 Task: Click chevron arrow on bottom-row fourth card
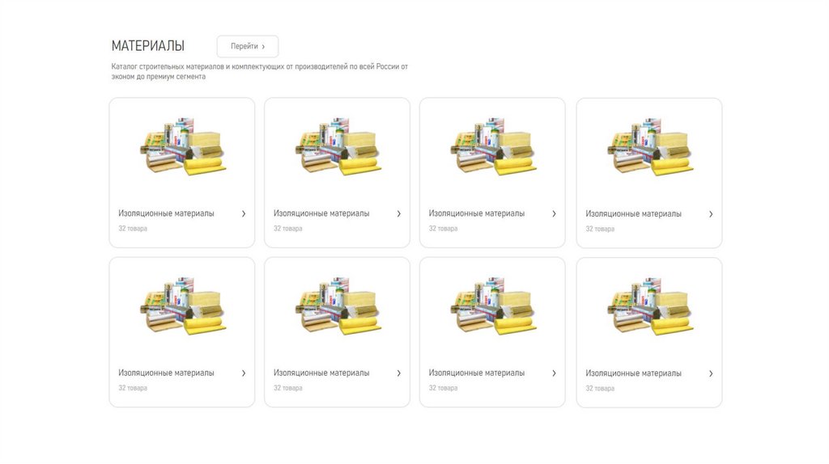click(711, 373)
